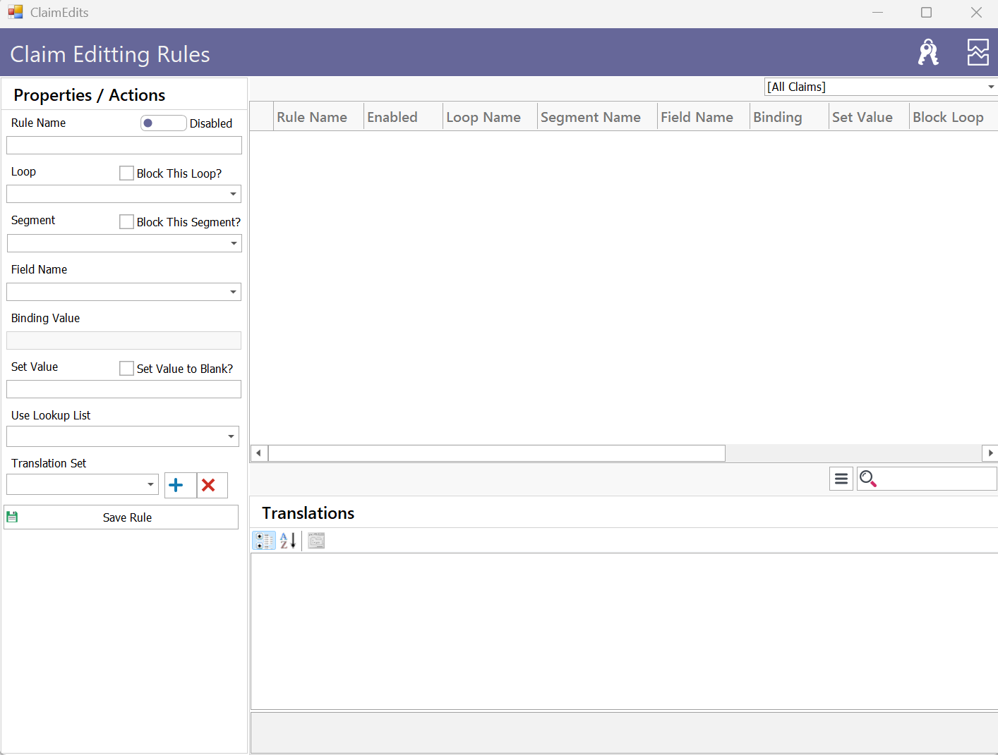
Task: Minimize the ClaimEdits window
Action: (877, 12)
